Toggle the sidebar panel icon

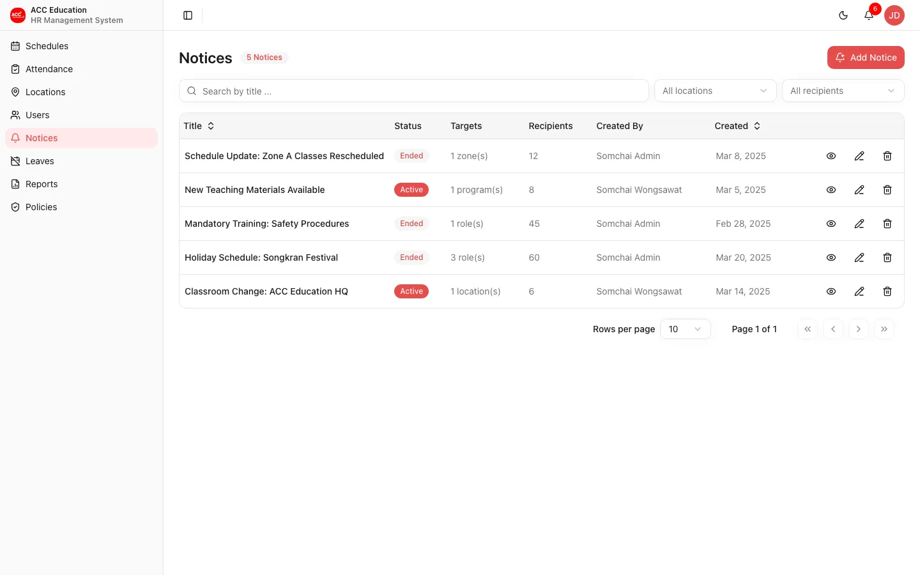[188, 15]
